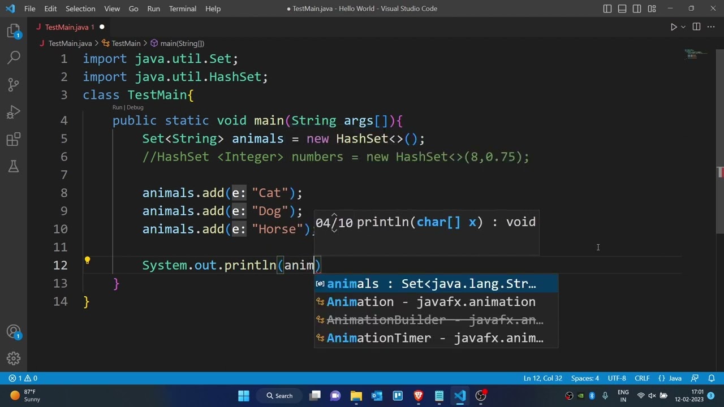Change indentation Spaces: 4 setting
The height and width of the screenshot is (407, 724).
pos(585,378)
